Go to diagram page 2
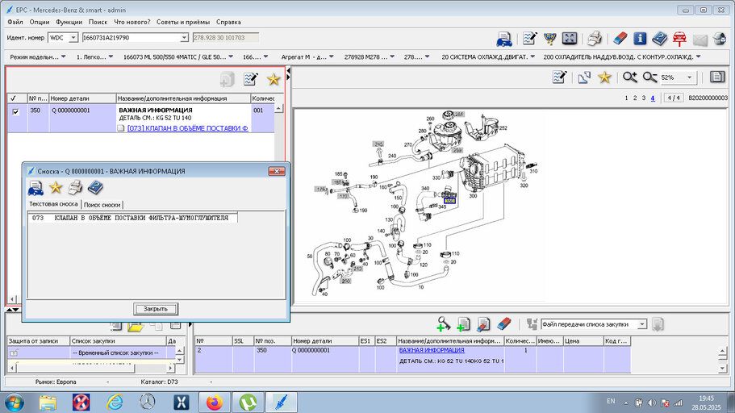Screen dimensions: 735x413 pyautogui.click(x=635, y=98)
